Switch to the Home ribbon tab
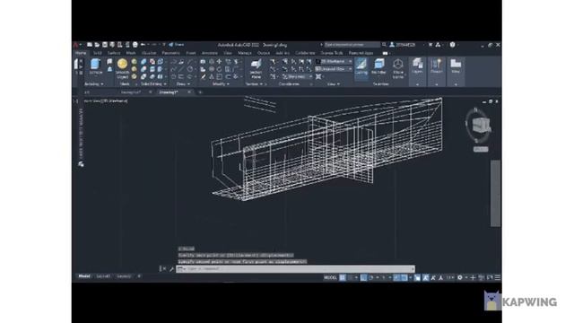 pyautogui.click(x=81, y=53)
